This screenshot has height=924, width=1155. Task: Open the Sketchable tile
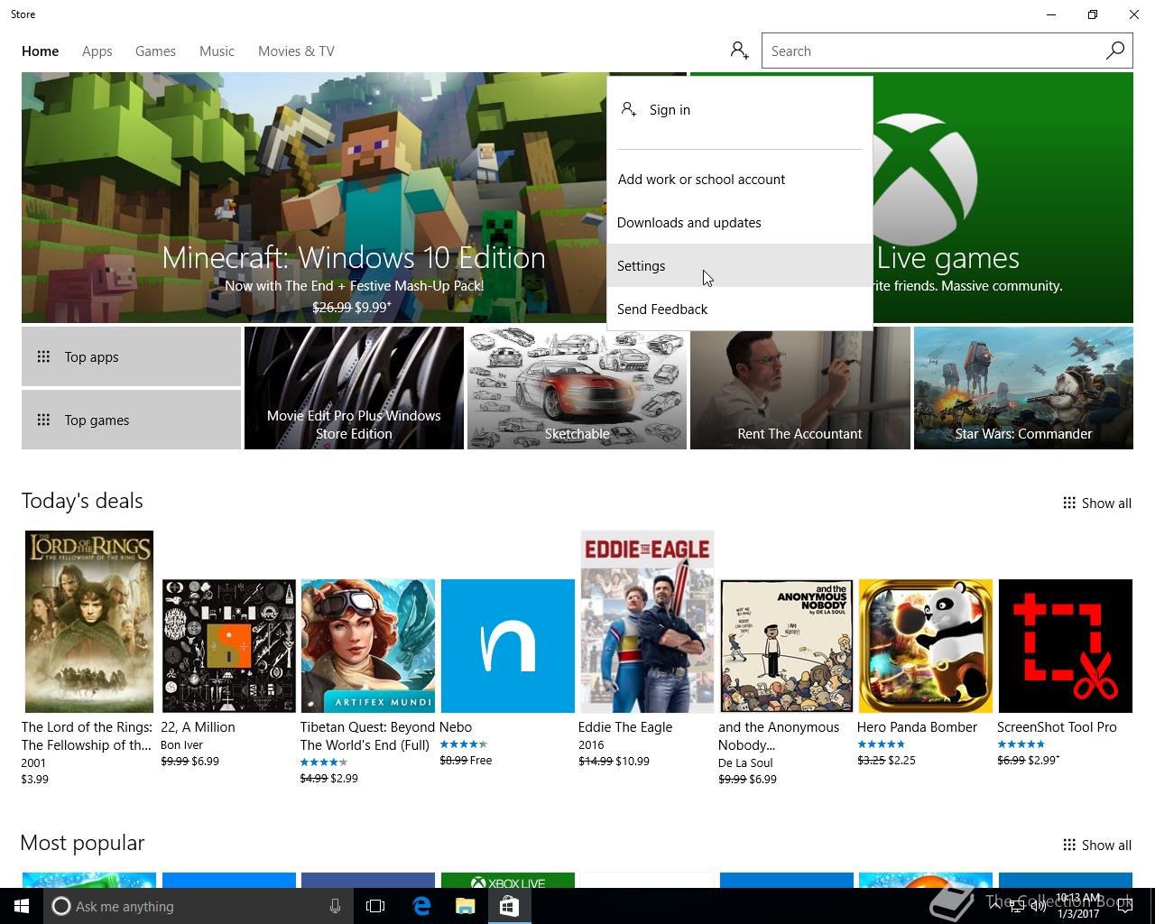tap(577, 388)
